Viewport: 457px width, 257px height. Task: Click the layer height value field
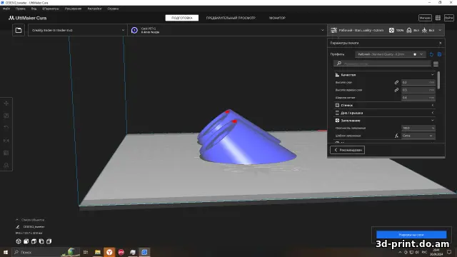(418, 83)
